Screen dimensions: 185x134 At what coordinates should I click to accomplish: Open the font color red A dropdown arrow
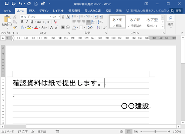[40, 27]
